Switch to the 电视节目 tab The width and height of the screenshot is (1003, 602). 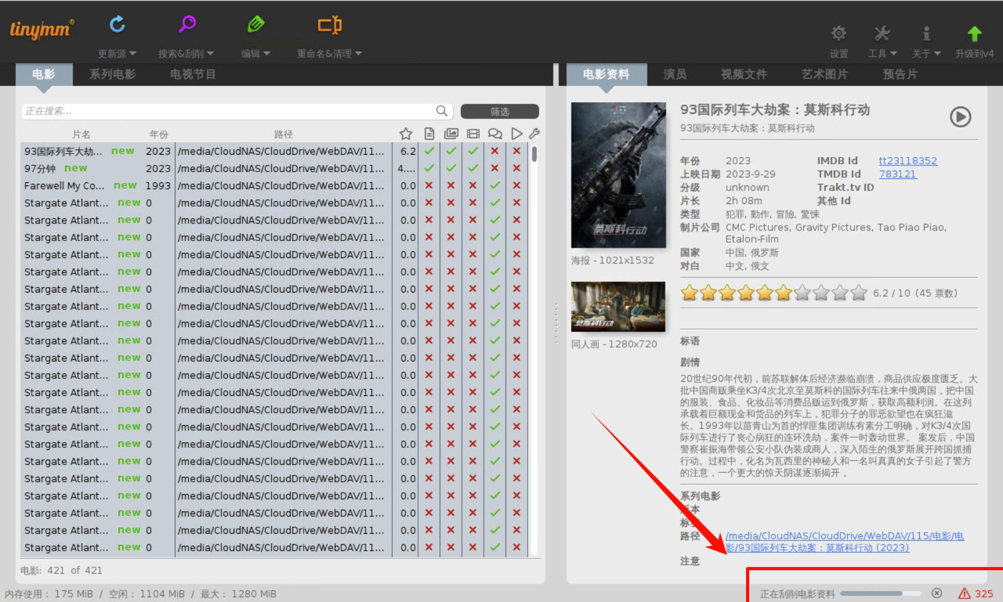[x=193, y=74]
